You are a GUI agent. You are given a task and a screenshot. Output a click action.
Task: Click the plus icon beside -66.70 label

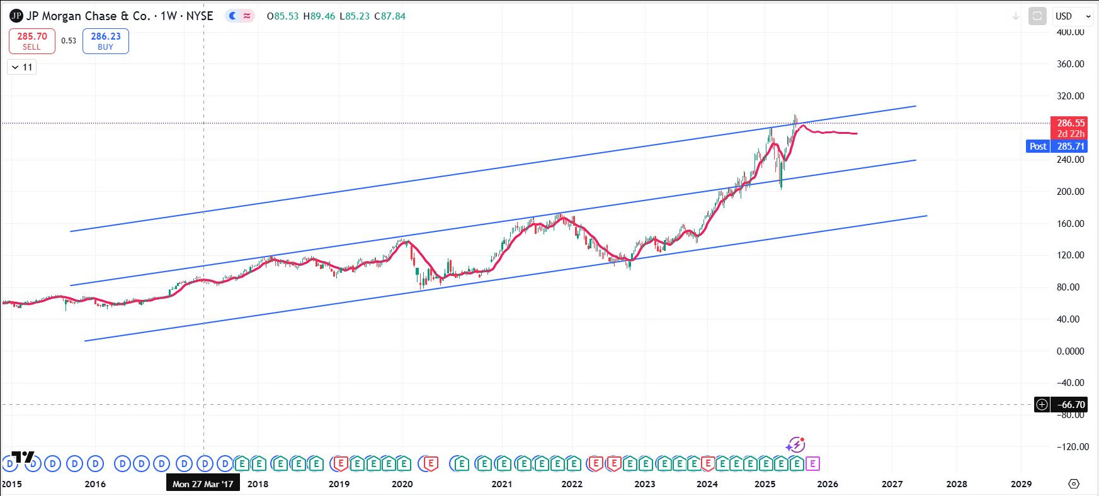[x=1042, y=404]
